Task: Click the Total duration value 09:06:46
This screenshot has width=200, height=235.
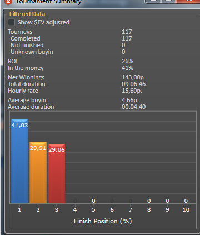Action: coord(133,84)
